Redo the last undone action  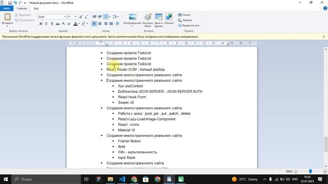click(x=20, y=3)
